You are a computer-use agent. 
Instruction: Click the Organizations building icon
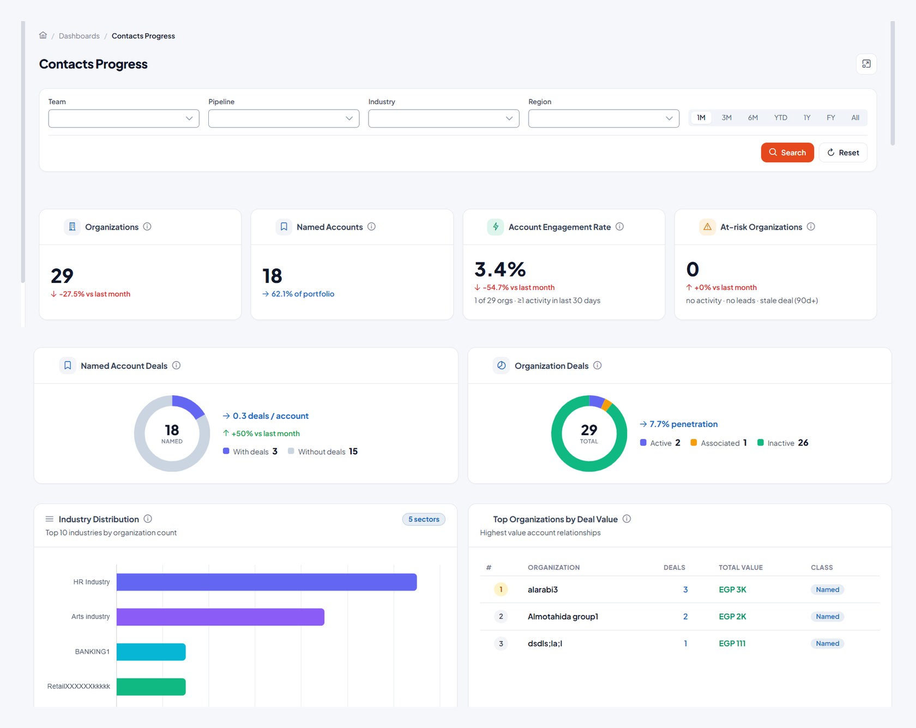[x=72, y=227]
